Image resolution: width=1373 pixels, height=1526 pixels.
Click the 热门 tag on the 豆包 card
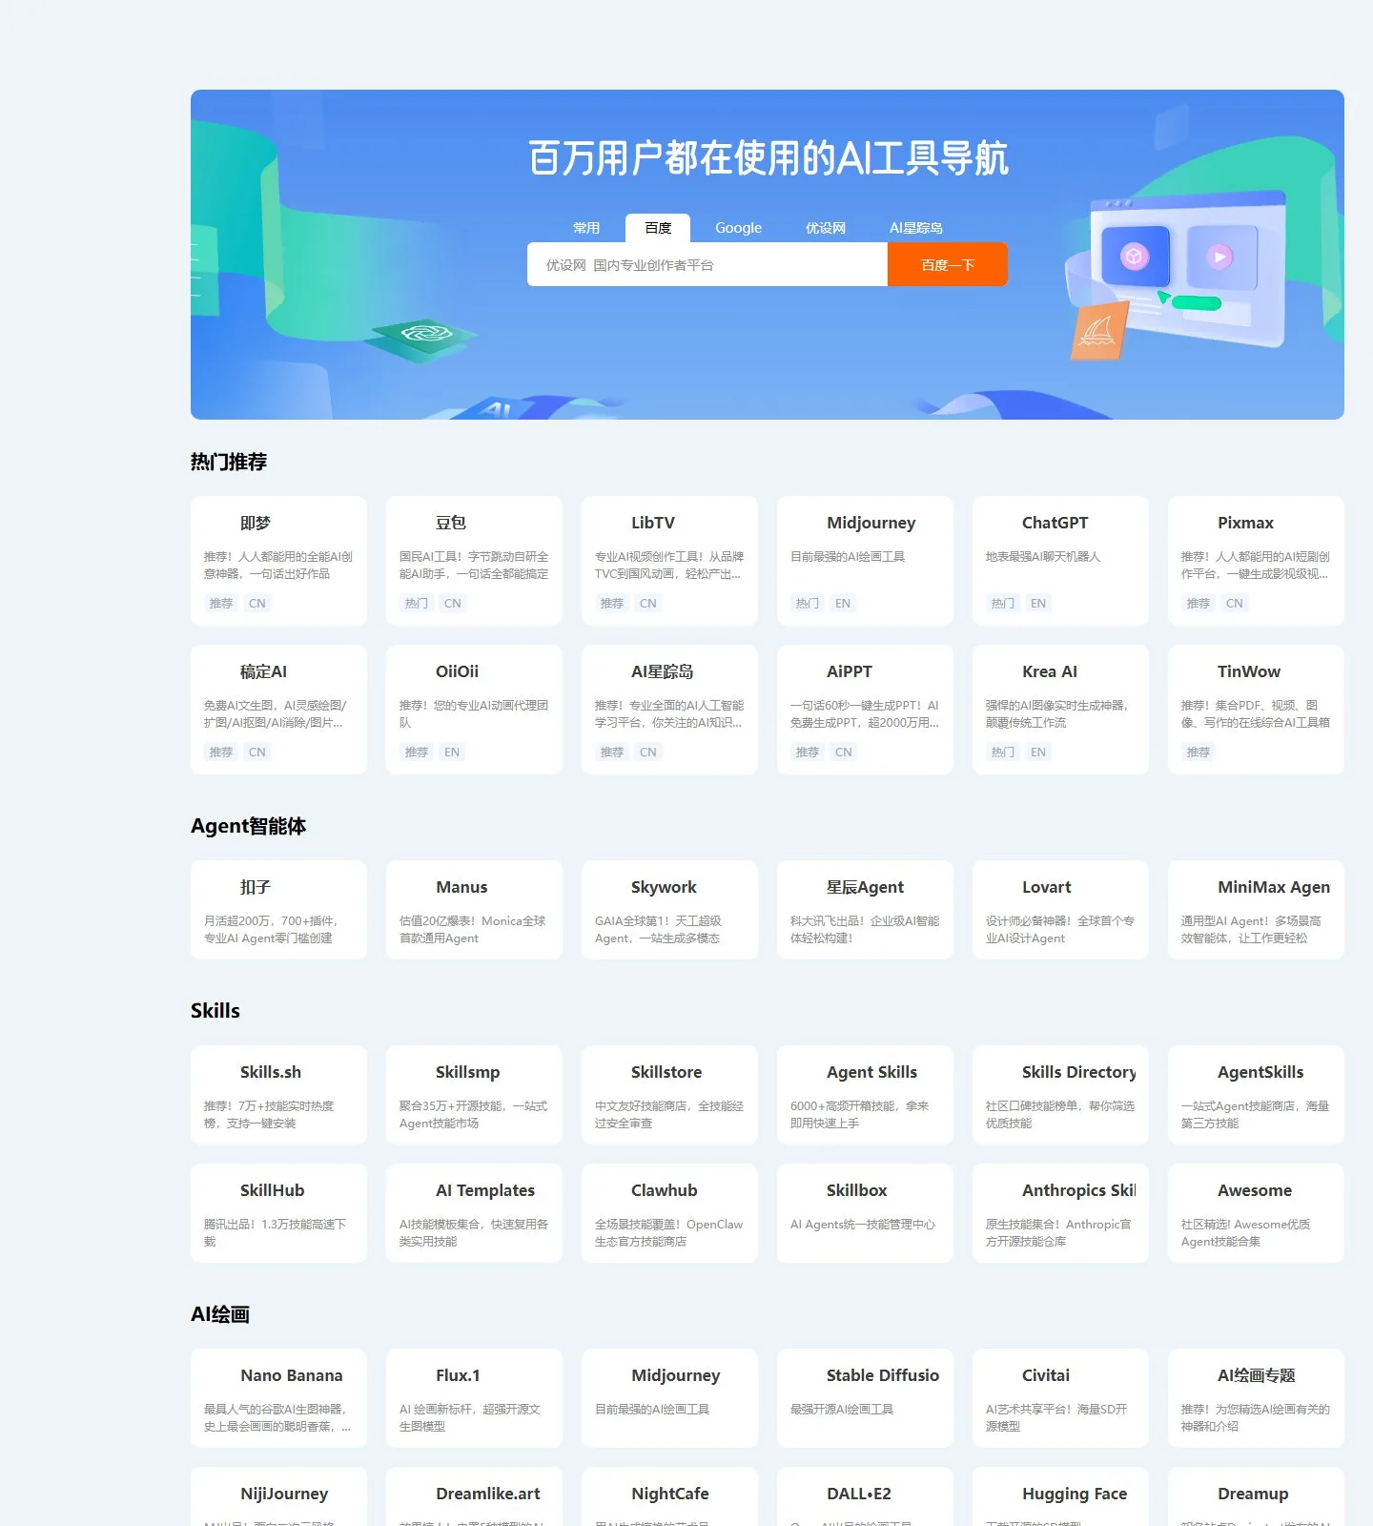tap(417, 603)
